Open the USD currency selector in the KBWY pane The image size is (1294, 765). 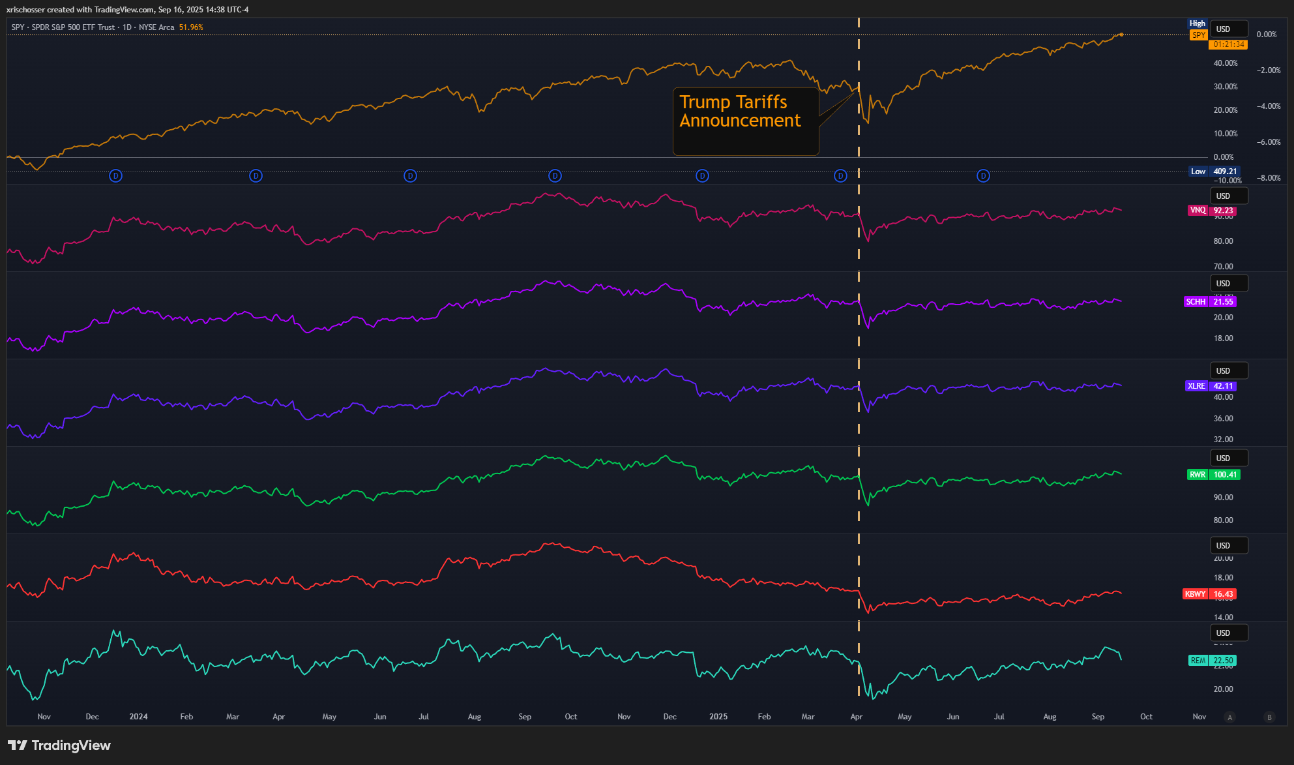click(x=1228, y=546)
